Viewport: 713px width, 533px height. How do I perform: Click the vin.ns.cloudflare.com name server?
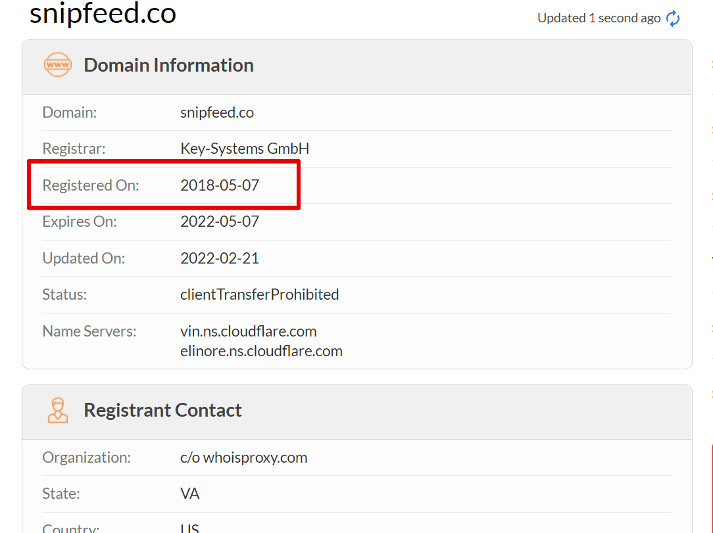[248, 331]
